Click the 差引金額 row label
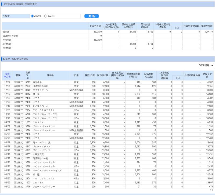This screenshot has width=215, height=195. point(7,40)
